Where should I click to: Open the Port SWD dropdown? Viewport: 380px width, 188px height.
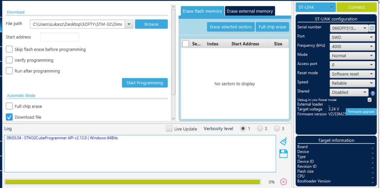click(353, 37)
